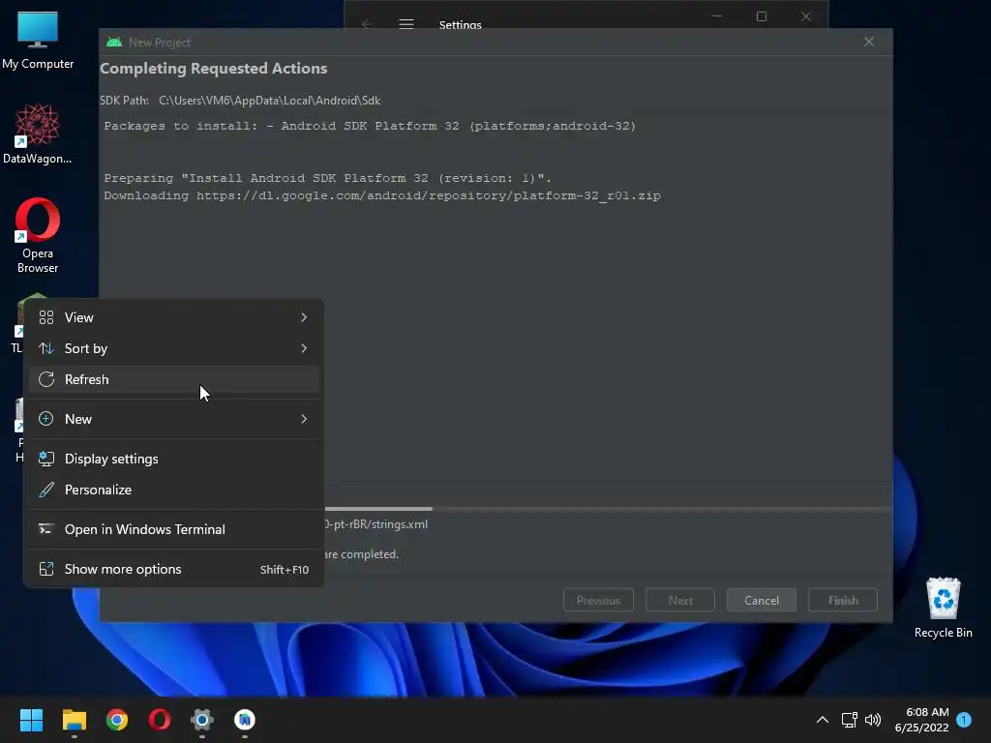991x743 pixels.
Task: Expand the Sort by submenu
Action: coord(174,348)
